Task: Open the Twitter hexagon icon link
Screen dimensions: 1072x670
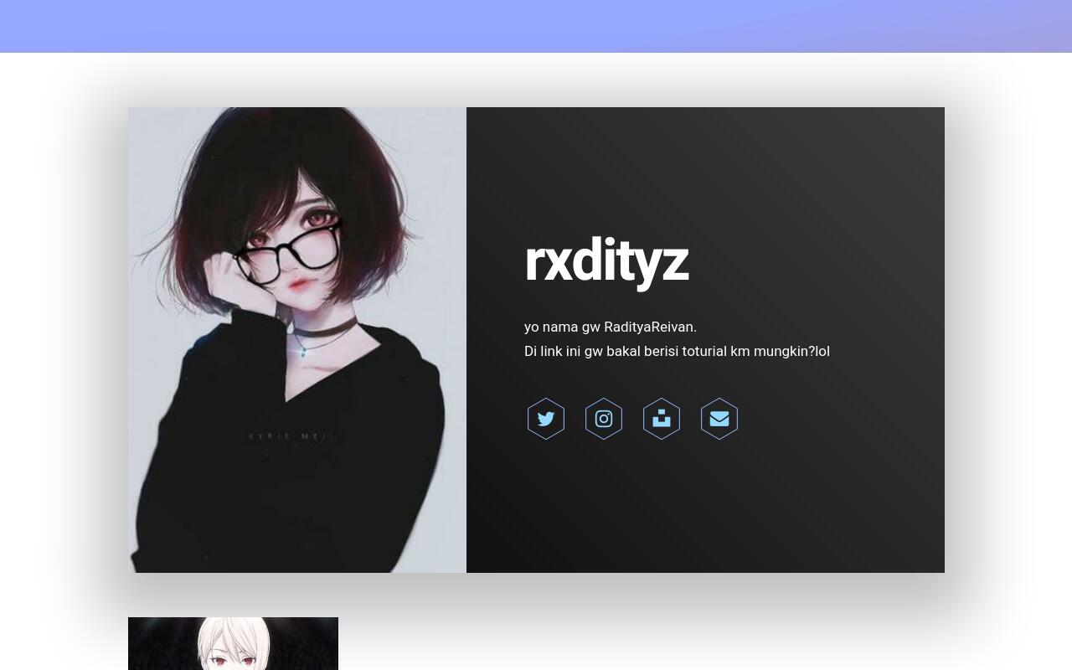Action: click(546, 419)
